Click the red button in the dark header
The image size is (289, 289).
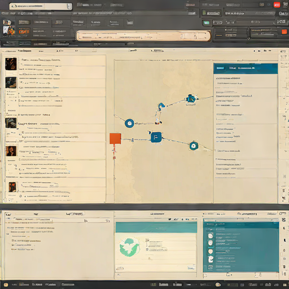click(x=277, y=5)
